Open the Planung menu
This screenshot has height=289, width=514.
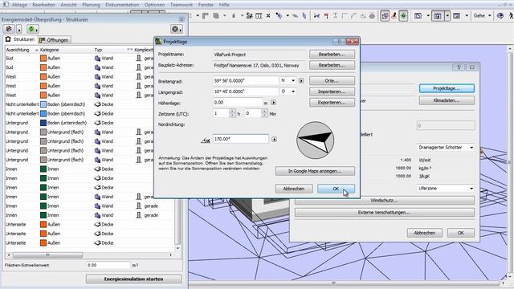tap(91, 5)
